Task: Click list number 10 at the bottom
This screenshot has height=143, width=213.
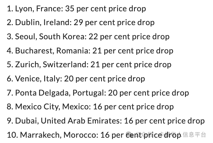Action: (x=12, y=135)
